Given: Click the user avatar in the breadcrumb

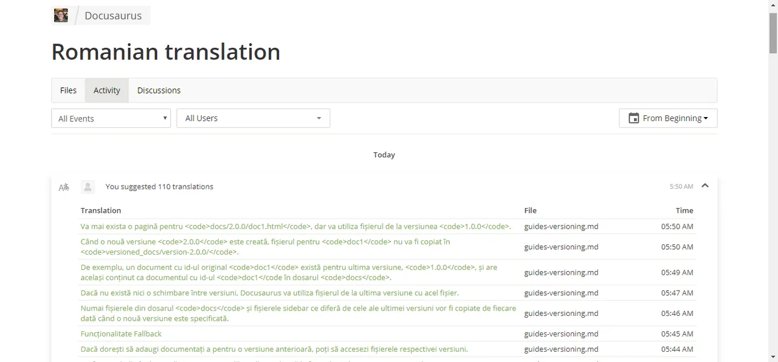Looking at the screenshot, I should tap(61, 15).
